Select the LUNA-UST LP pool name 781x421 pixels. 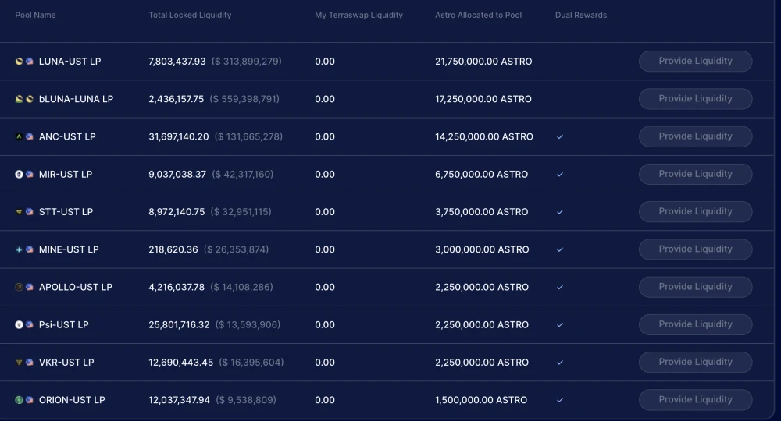(x=70, y=61)
